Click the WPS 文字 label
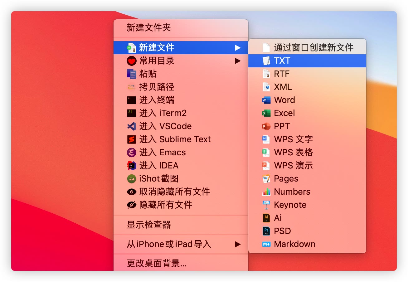Viewport: 408px width, 282px height. tap(293, 139)
